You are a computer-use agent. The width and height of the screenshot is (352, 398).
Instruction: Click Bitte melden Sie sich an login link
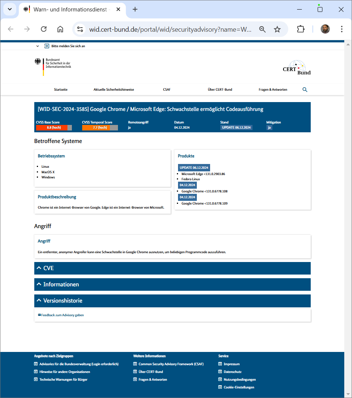tap(68, 46)
